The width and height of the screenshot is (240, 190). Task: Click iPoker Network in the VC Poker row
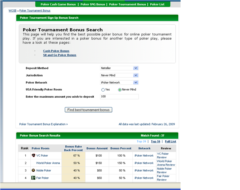pyautogui.click(x=144, y=155)
